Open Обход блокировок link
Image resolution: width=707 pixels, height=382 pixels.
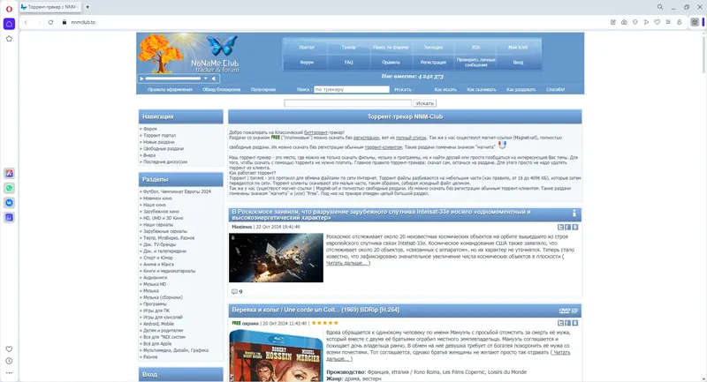222,89
